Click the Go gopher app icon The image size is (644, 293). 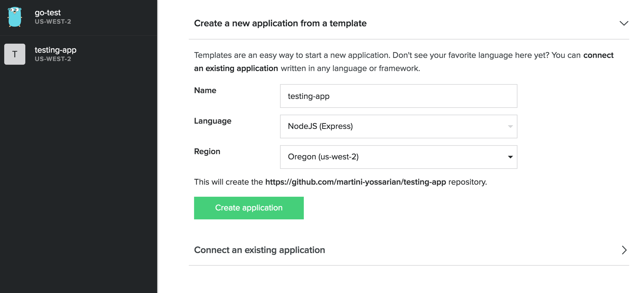pos(15,17)
